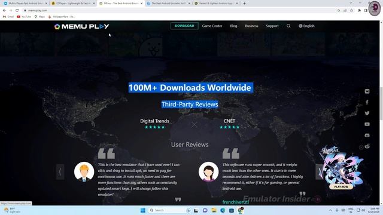Open the English language selector
This screenshot has width=383, height=215.
click(x=306, y=26)
